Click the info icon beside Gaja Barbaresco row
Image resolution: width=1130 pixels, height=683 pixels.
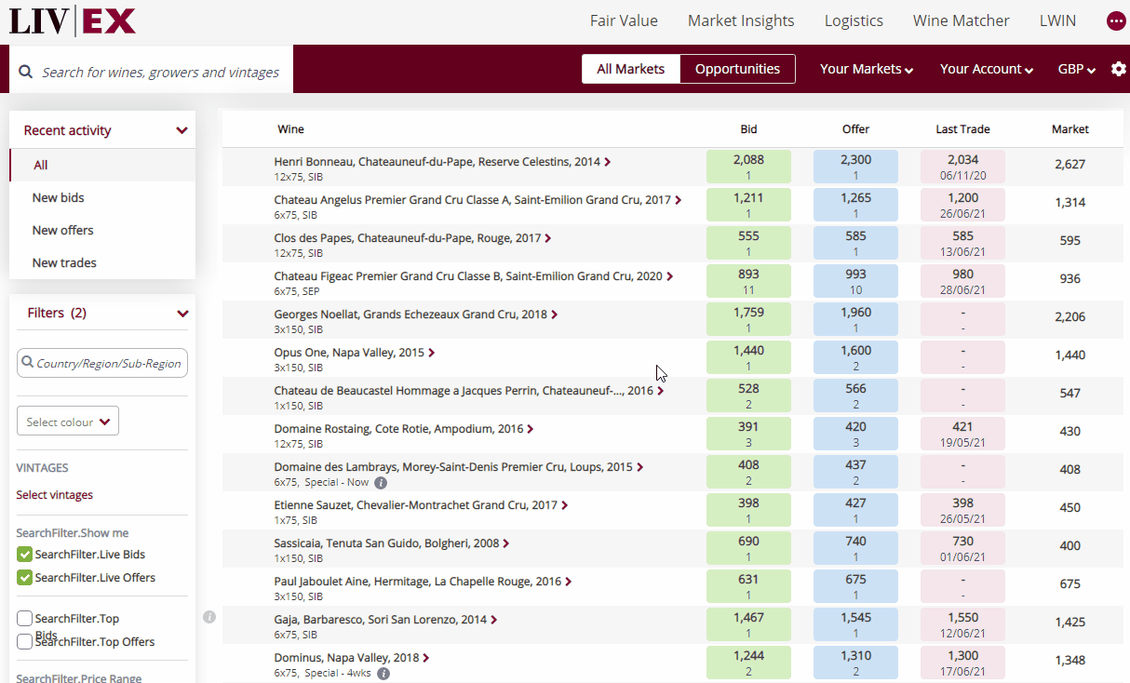tap(209, 617)
